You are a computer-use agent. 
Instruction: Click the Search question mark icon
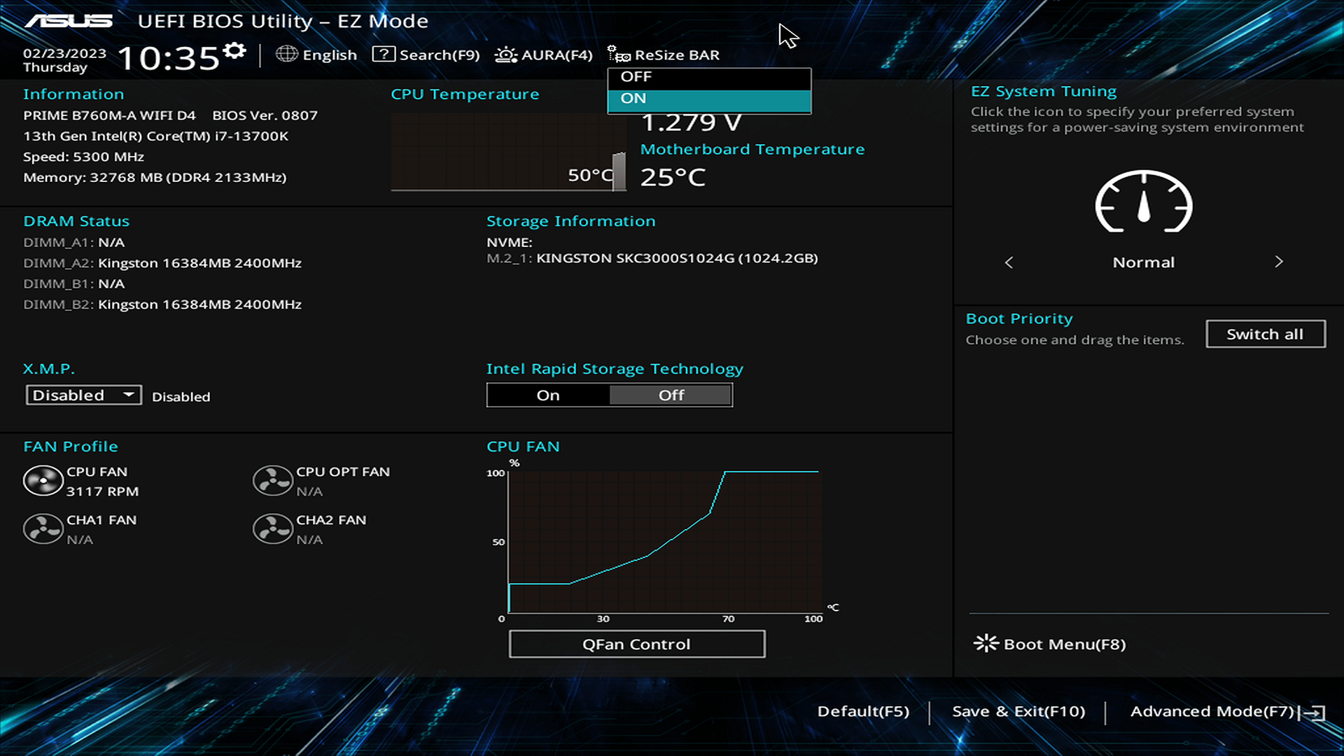[383, 54]
